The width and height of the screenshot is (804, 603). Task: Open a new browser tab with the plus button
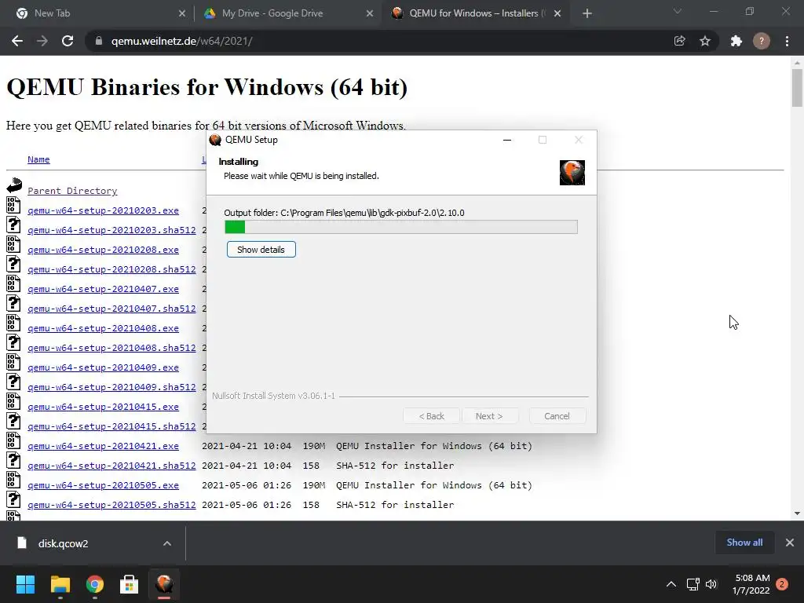click(587, 13)
